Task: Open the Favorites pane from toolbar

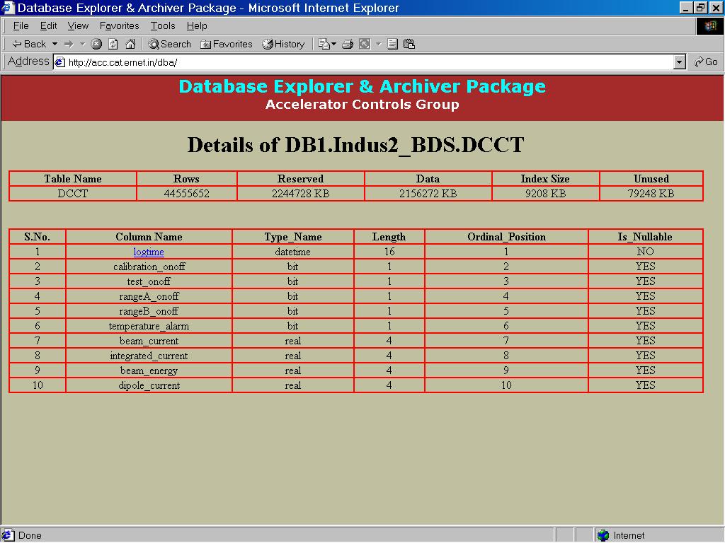Action: (227, 44)
